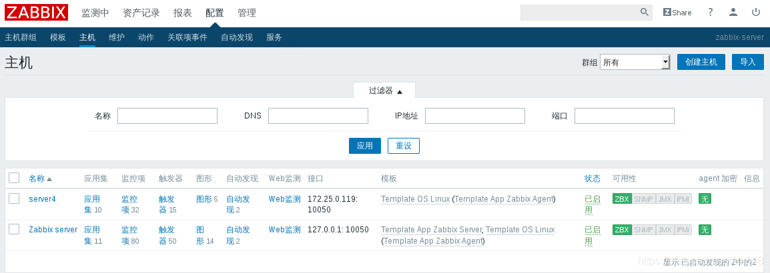Open Zabbix server Web监测 link
This screenshot has width=770, height=273.
[x=285, y=229]
